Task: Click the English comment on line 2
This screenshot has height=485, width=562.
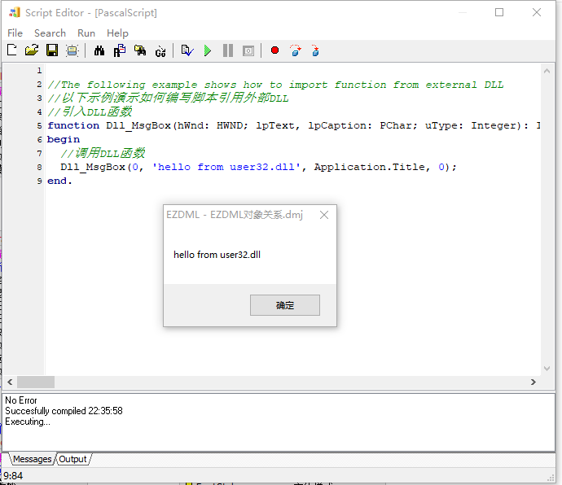Action: [x=275, y=85]
